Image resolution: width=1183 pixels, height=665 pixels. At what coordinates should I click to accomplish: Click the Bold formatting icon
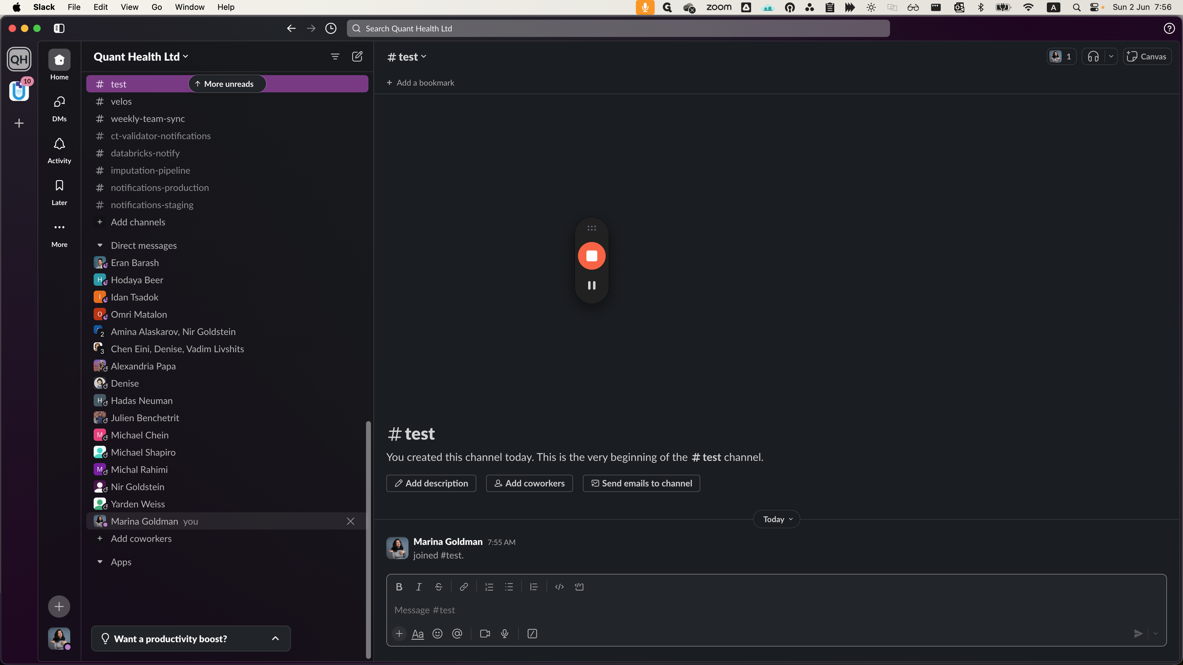click(x=399, y=586)
